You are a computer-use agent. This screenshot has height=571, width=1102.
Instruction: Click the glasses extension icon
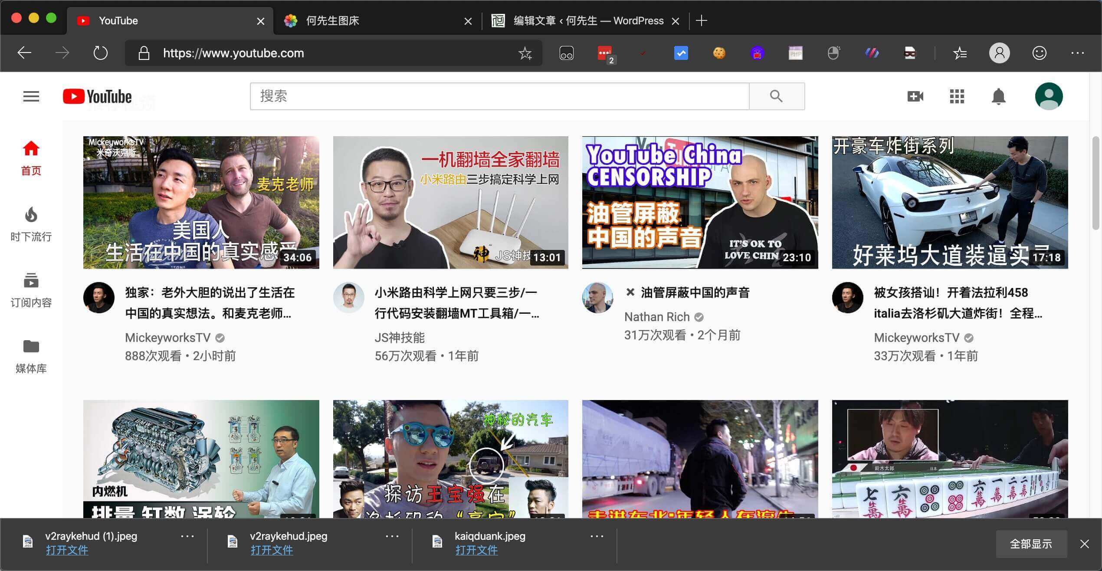click(566, 53)
